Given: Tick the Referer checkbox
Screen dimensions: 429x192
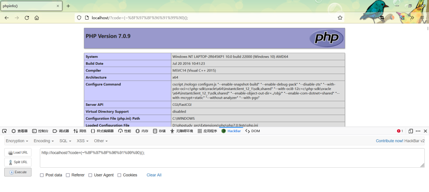Looking at the screenshot, I should [68, 175].
